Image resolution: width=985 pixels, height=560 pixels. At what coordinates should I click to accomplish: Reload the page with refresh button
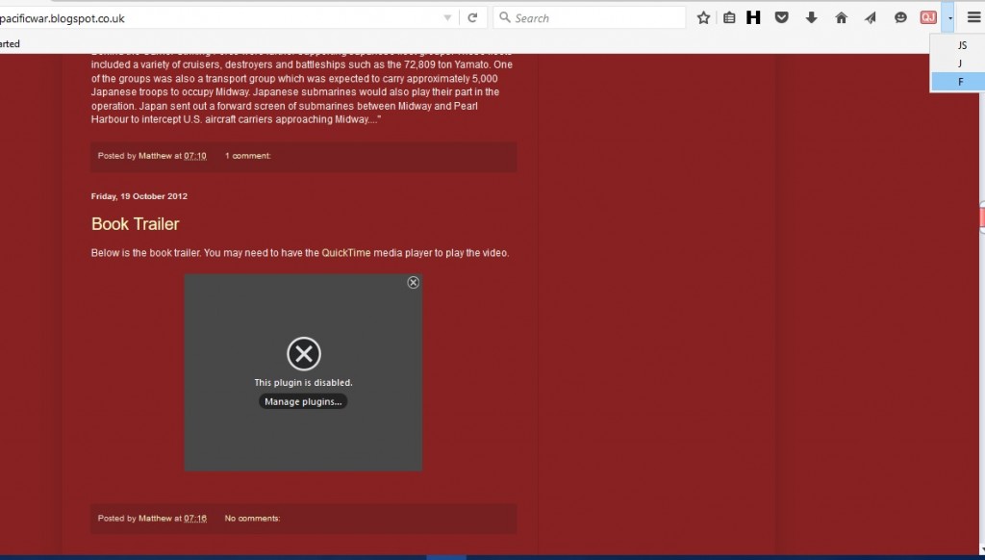click(x=472, y=17)
